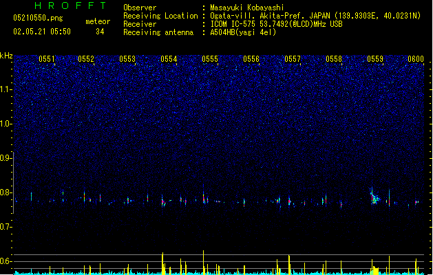Click the 0.7 kHz axis label

click(6, 227)
